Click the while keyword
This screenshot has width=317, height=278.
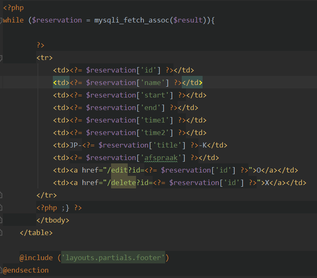click(x=13, y=20)
